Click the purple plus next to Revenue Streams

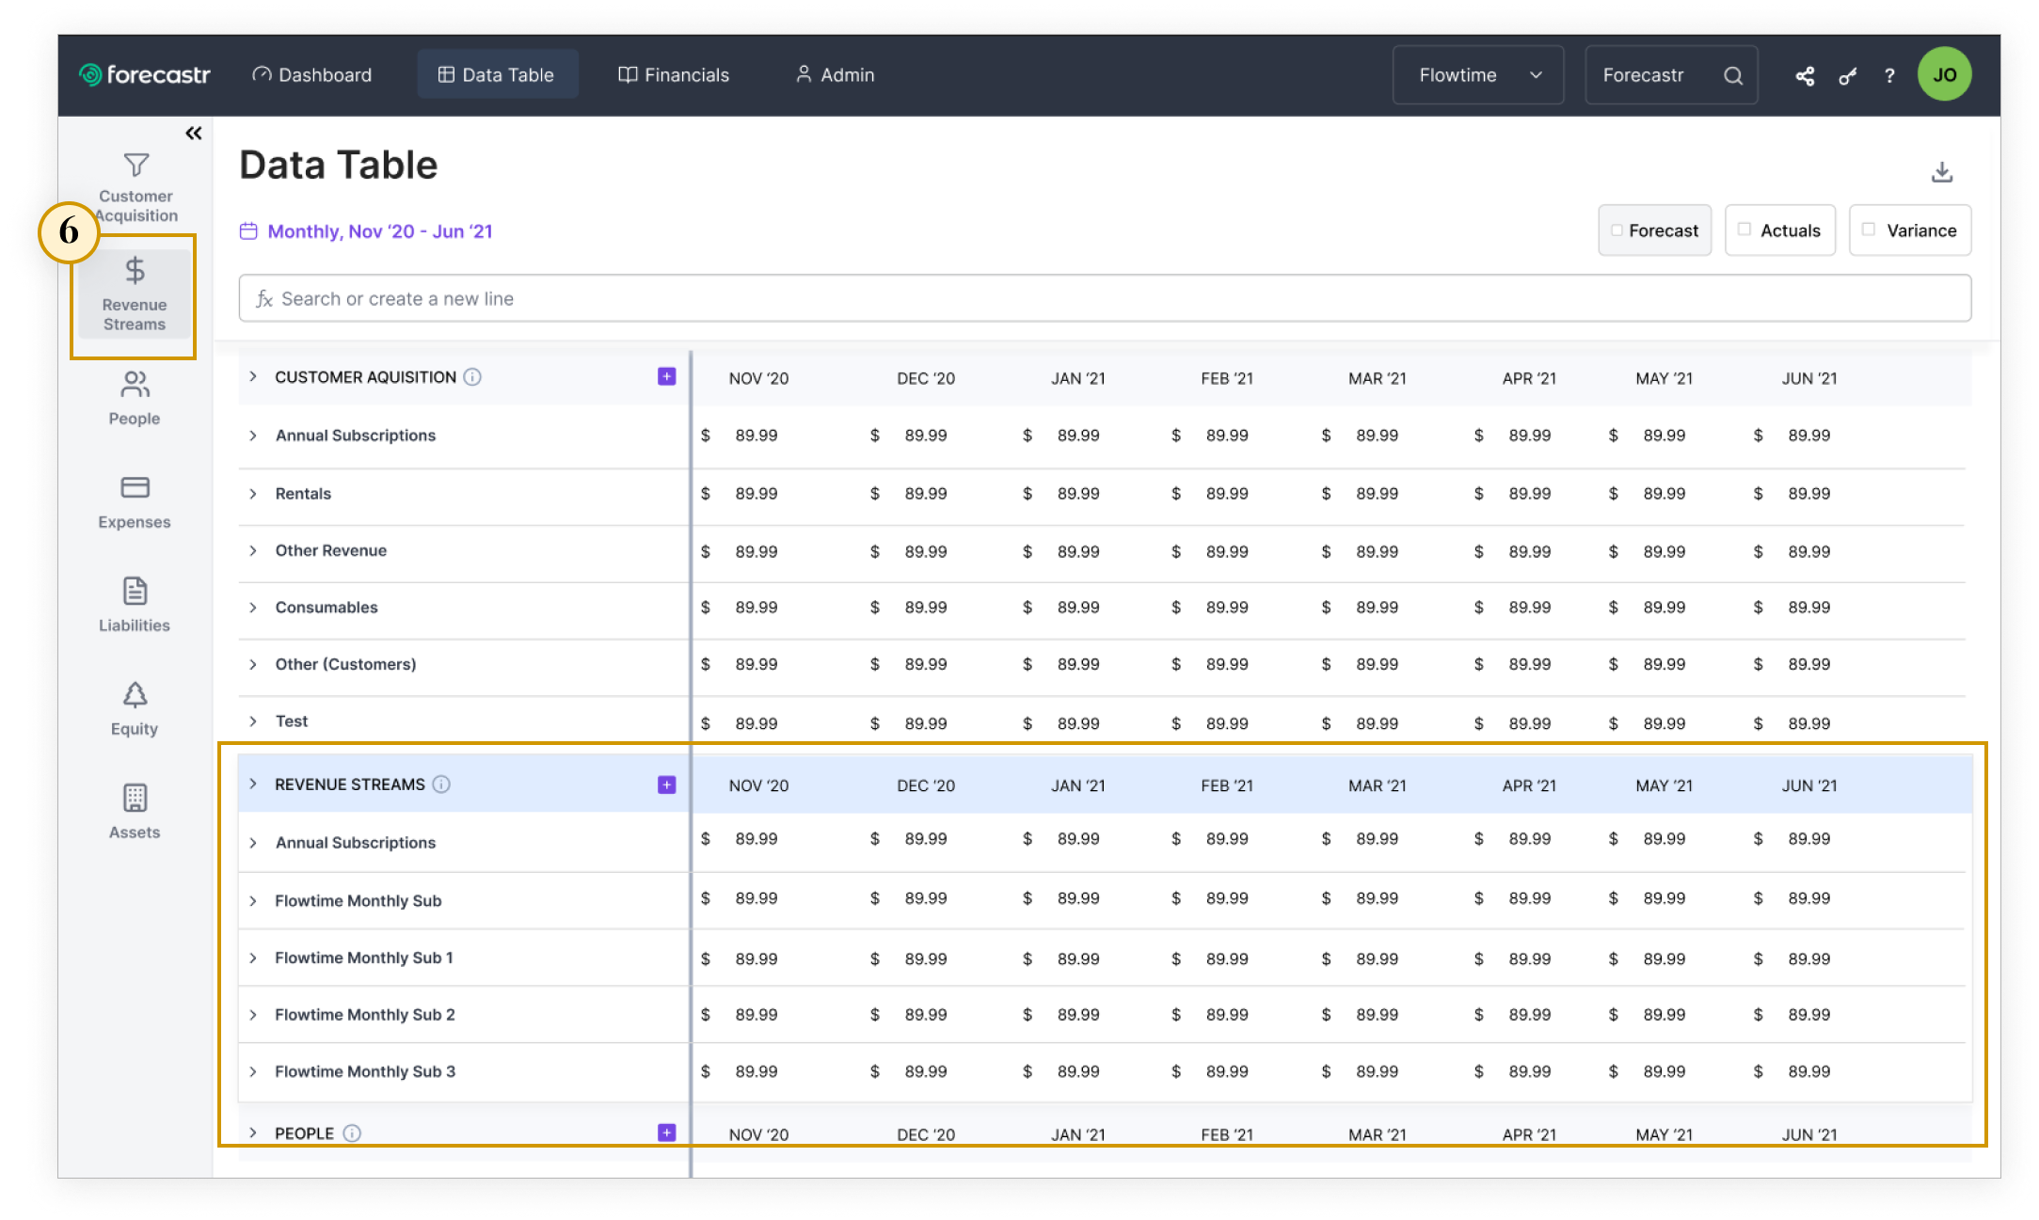666,784
